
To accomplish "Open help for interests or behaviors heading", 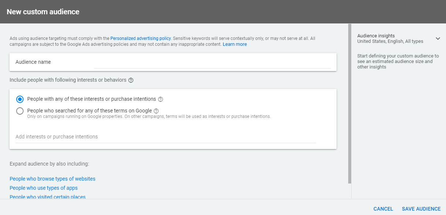I will (x=131, y=80).
